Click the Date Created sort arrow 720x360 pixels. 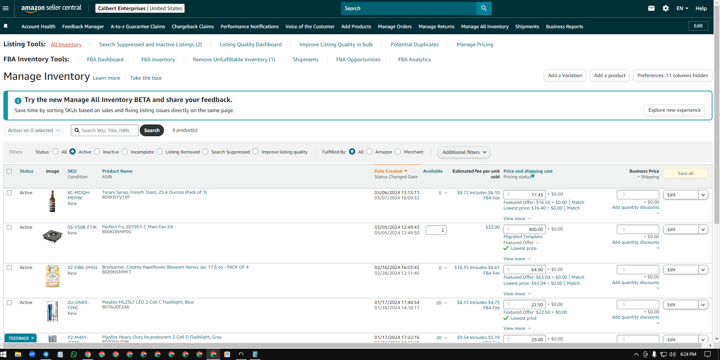coord(406,171)
